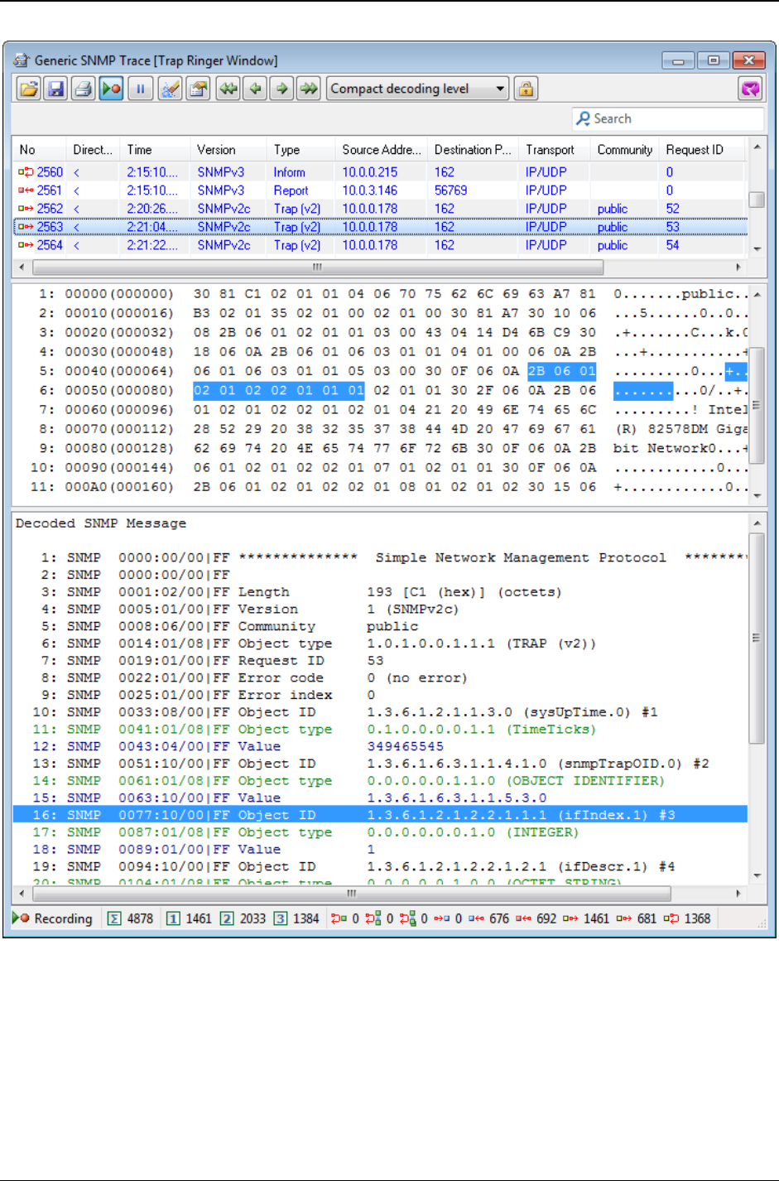Sort by the No column header

[x=38, y=150]
